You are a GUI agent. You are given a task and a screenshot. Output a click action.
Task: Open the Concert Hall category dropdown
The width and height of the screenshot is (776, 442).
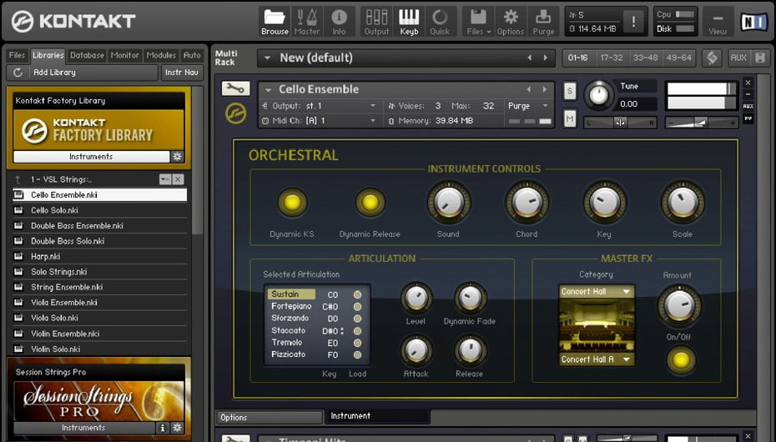tap(597, 292)
